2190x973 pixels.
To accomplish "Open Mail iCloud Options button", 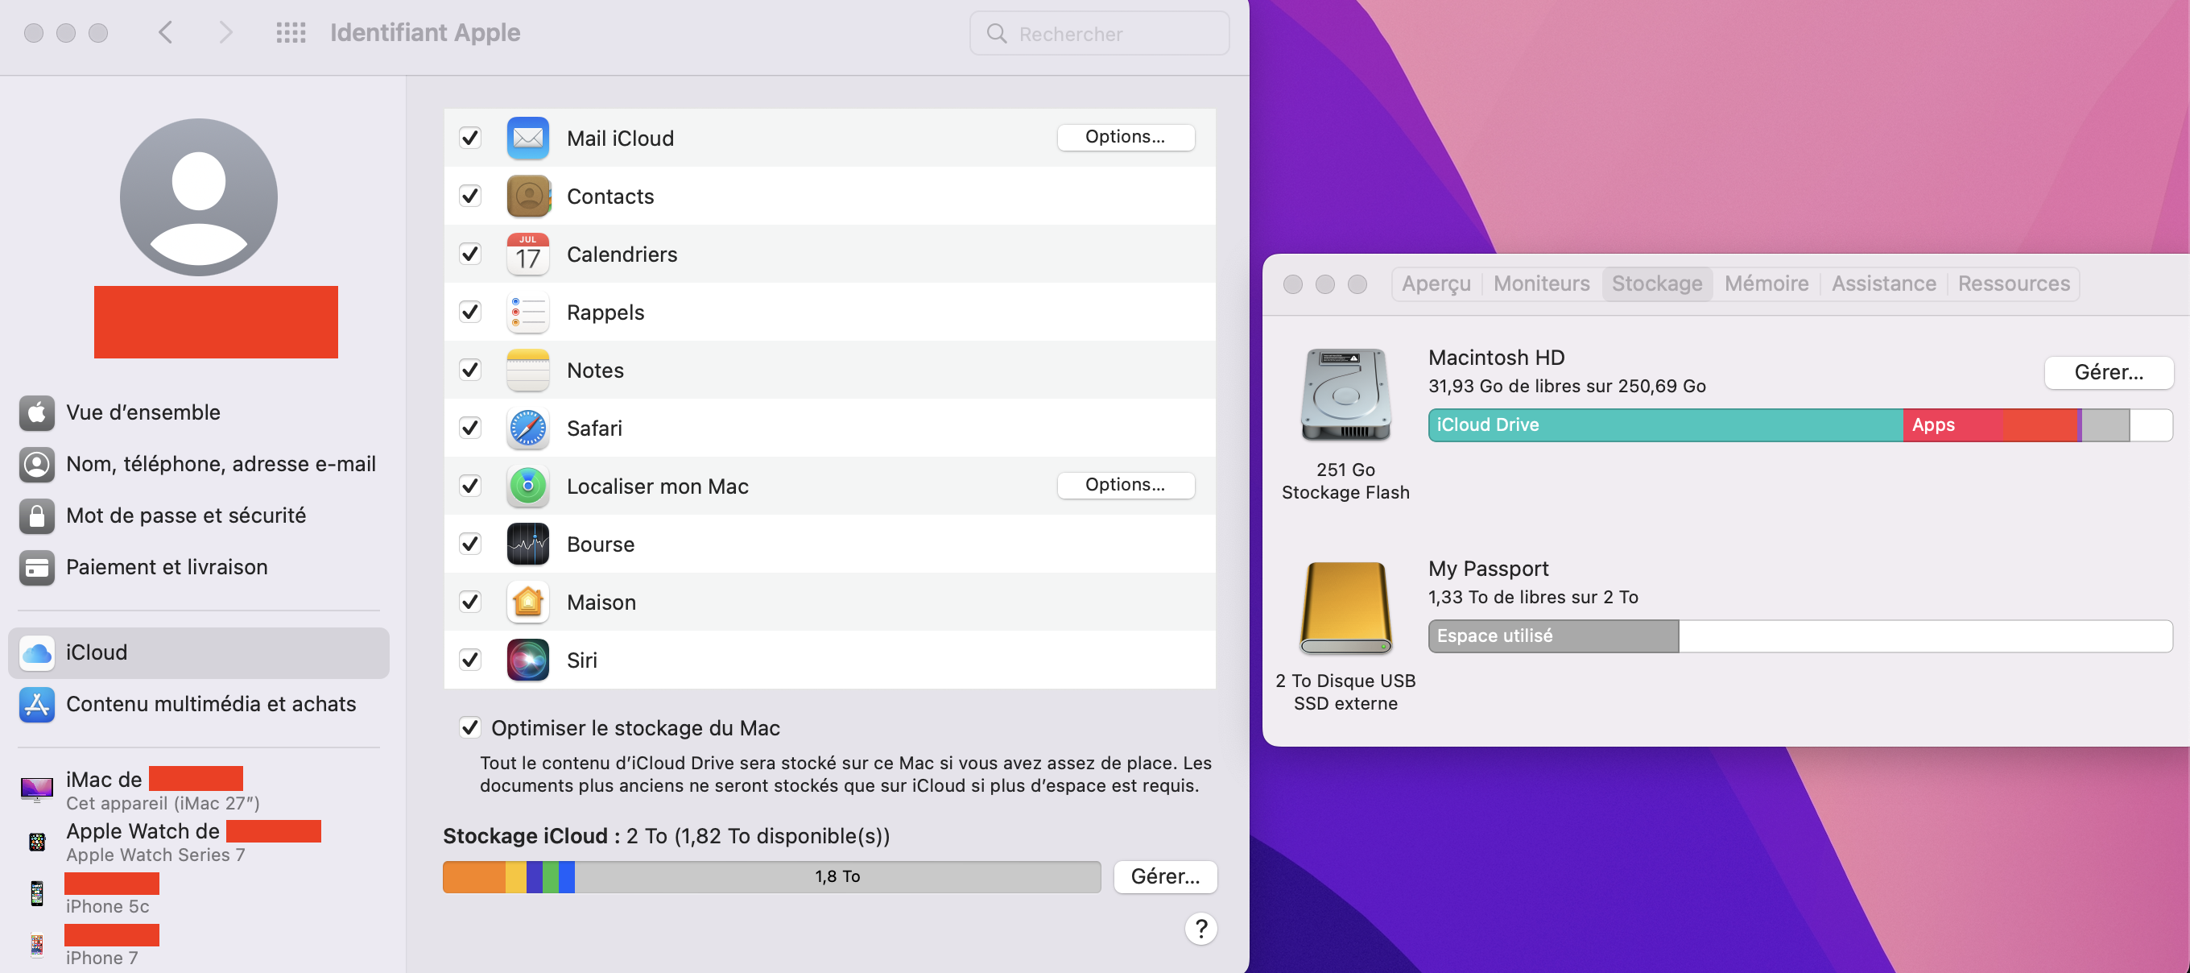I will [x=1125, y=137].
